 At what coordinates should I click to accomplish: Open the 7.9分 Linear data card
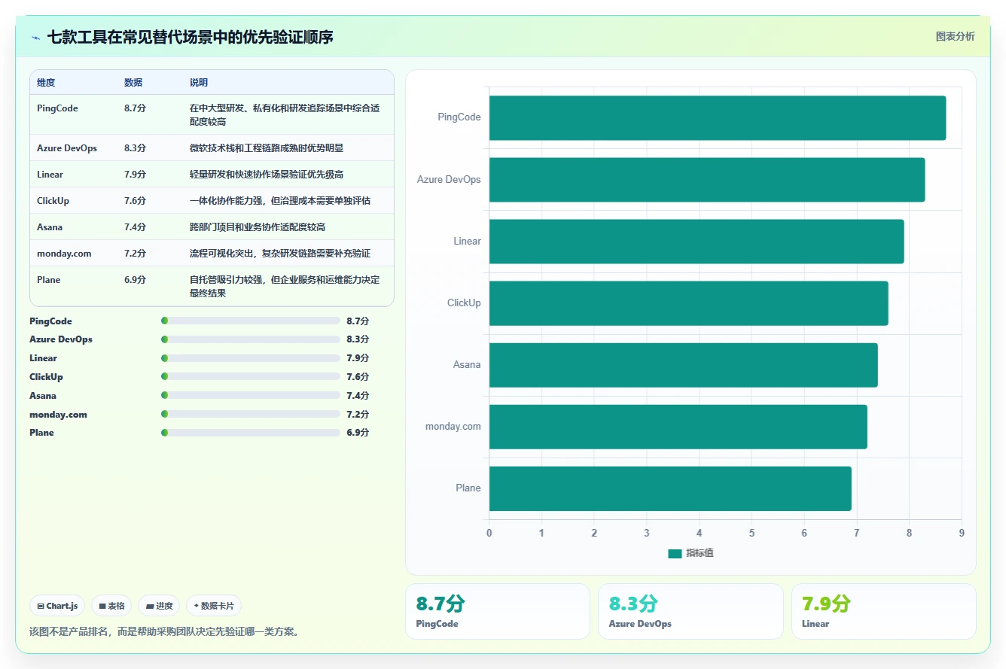(883, 612)
